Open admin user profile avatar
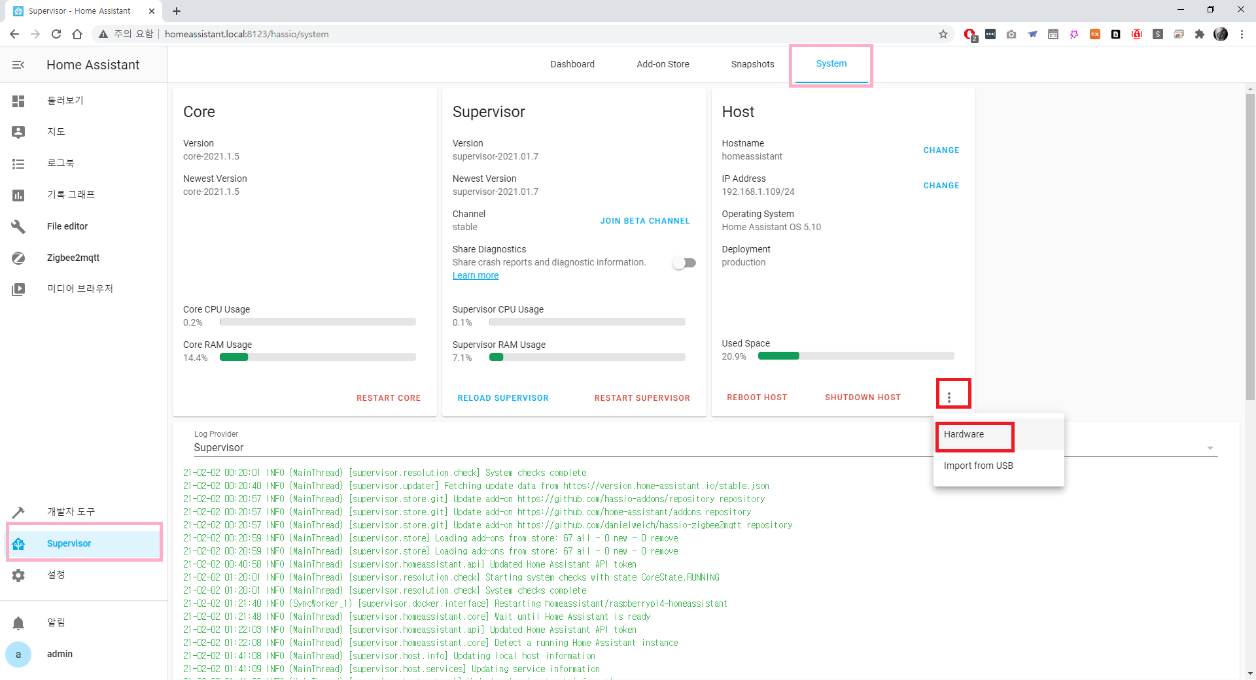This screenshot has height=680, width=1256. click(x=18, y=654)
